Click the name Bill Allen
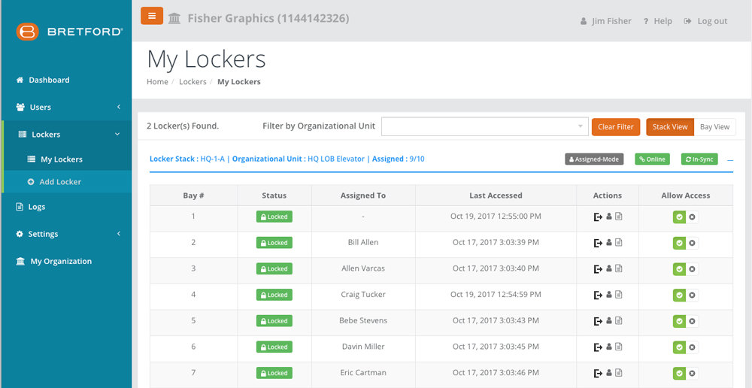Image resolution: width=752 pixels, height=388 pixels. pyautogui.click(x=363, y=242)
